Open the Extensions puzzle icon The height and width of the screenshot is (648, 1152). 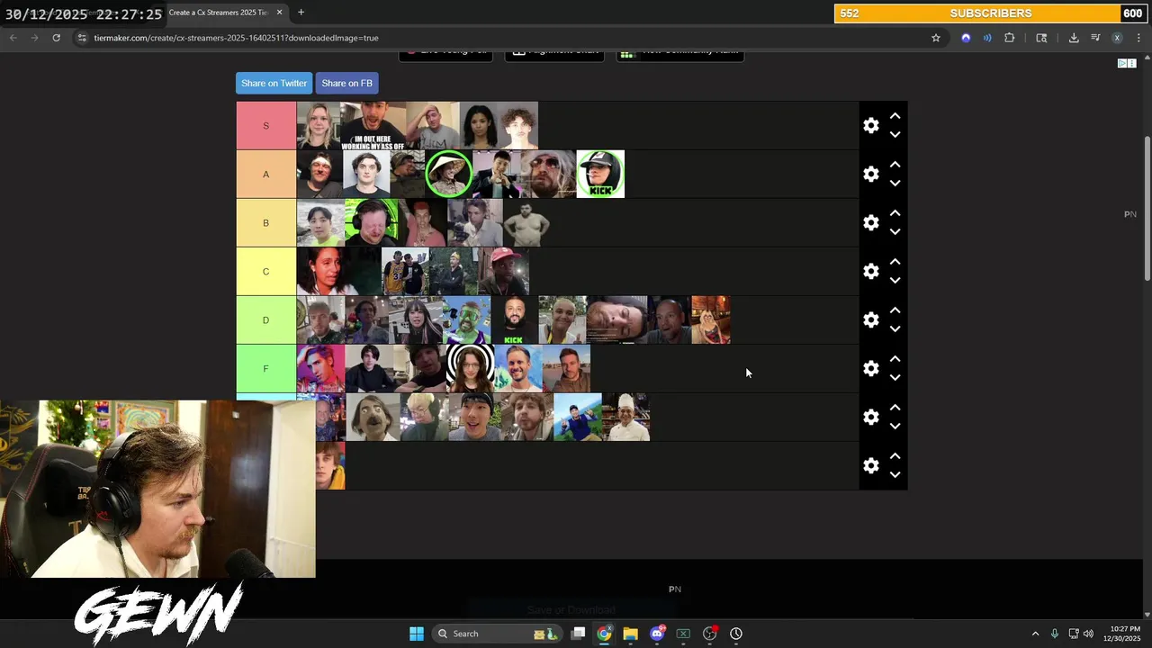click(x=1009, y=38)
